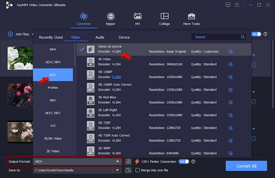The image size is (275, 178).
Task: Switch to Recently Used tab
Action: pos(51,38)
